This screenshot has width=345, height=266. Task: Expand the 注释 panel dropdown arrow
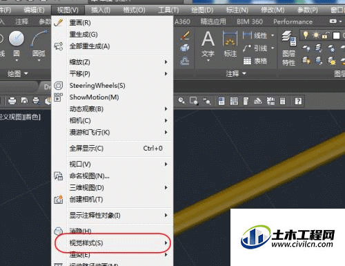[244, 73]
